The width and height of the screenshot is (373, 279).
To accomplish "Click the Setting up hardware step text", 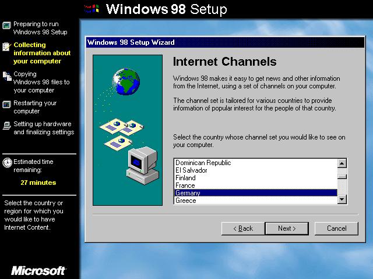I will pyautogui.click(x=44, y=128).
